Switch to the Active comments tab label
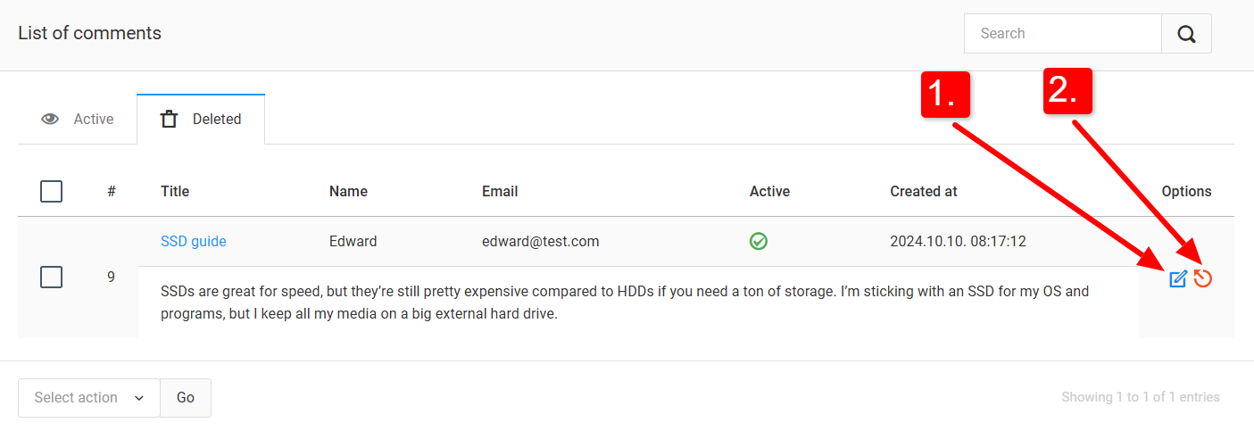 tap(94, 119)
